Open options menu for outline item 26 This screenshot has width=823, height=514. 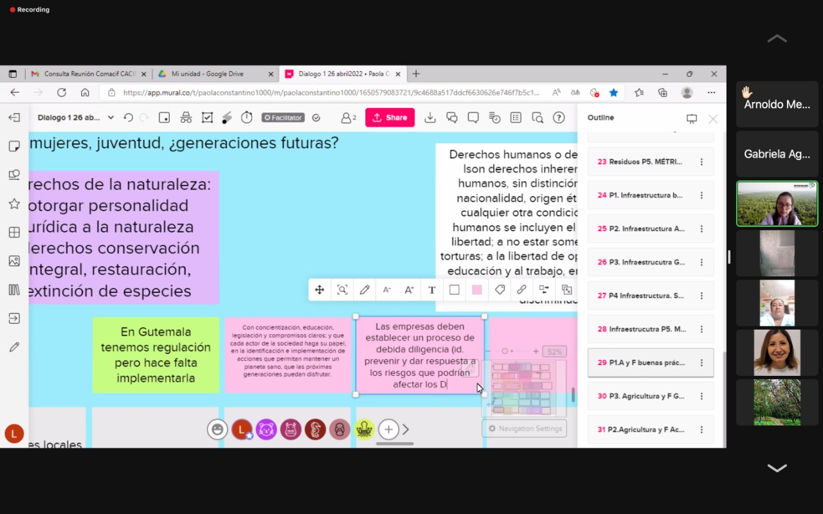click(x=701, y=262)
